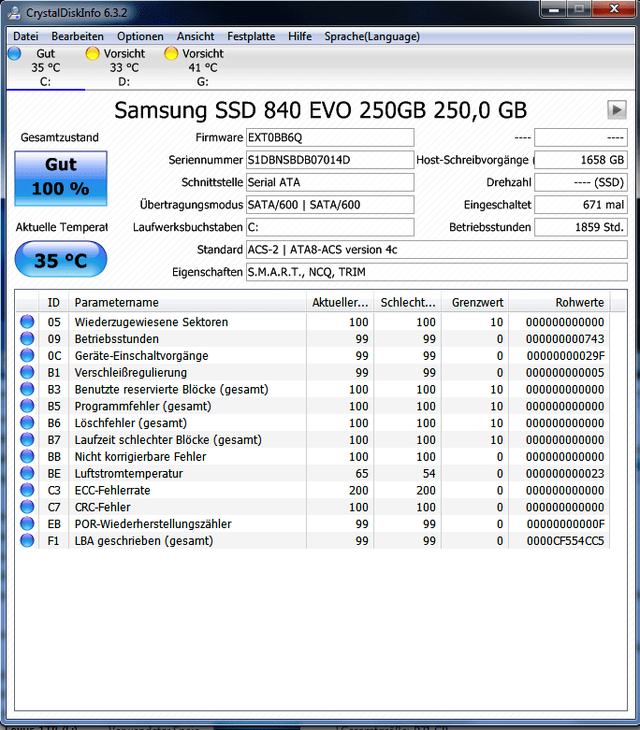This screenshot has height=730, width=640.
Task: Click the Schnittstelle field Serial ATA
Action: (x=330, y=182)
